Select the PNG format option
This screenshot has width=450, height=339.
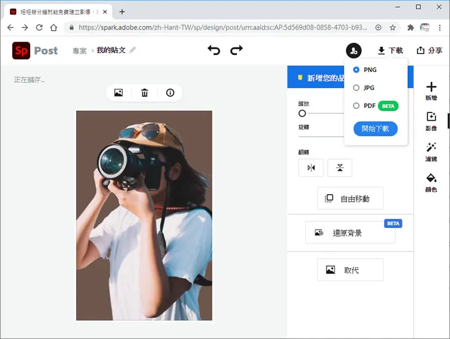click(x=365, y=70)
